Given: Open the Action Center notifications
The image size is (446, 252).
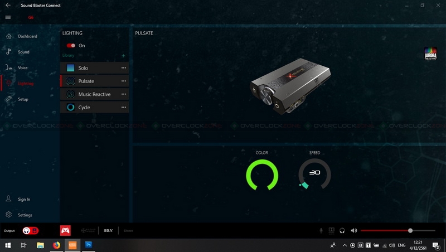Looking at the screenshot, I should point(436,245).
